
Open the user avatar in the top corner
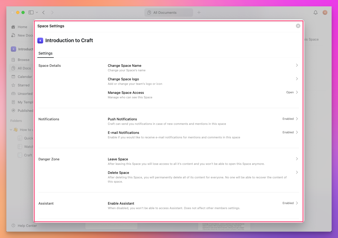325,12
